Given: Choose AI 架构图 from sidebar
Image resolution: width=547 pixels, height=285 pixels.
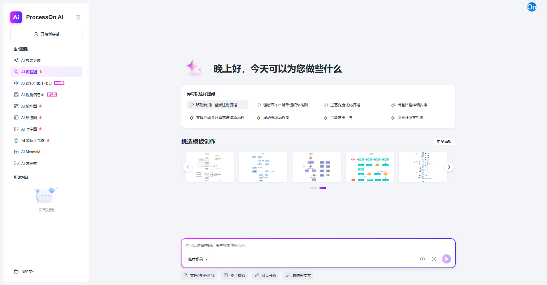Looking at the screenshot, I should point(46,106).
